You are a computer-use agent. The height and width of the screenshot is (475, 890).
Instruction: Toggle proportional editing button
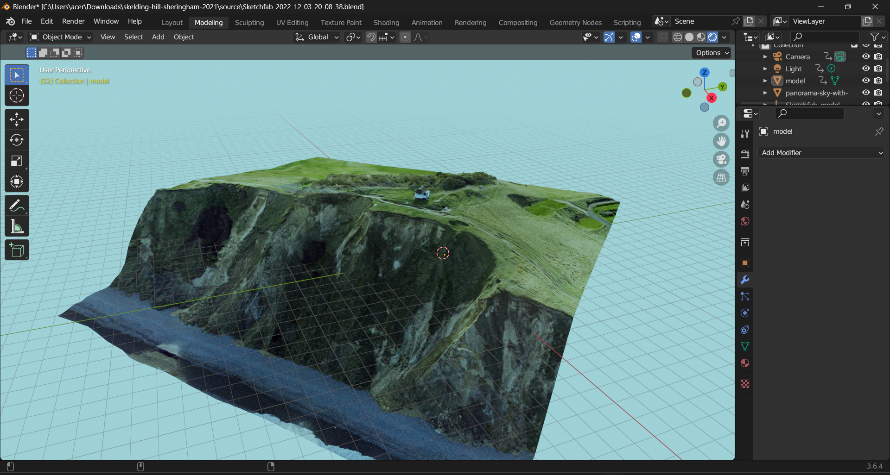pos(405,37)
